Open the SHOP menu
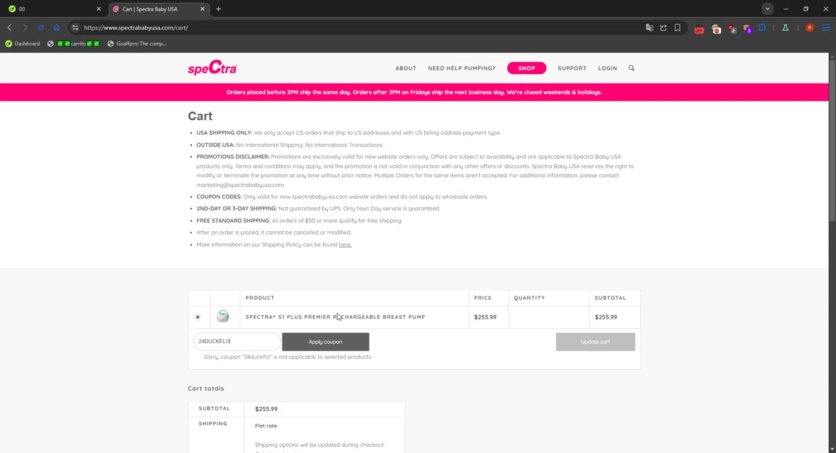Screen dimensions: 836x453 (x=527, y=68)
